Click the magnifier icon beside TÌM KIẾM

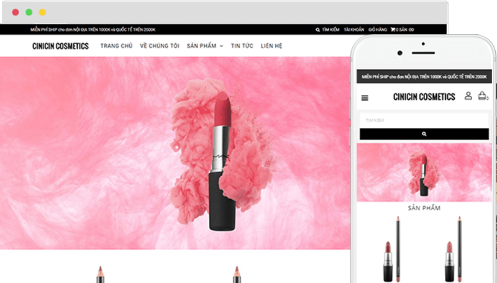coord(317,29)
